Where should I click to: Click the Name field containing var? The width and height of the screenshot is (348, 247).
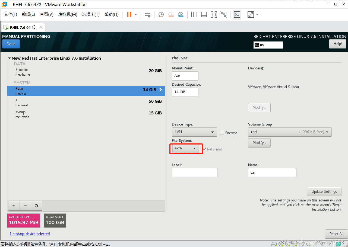(272, 173)
